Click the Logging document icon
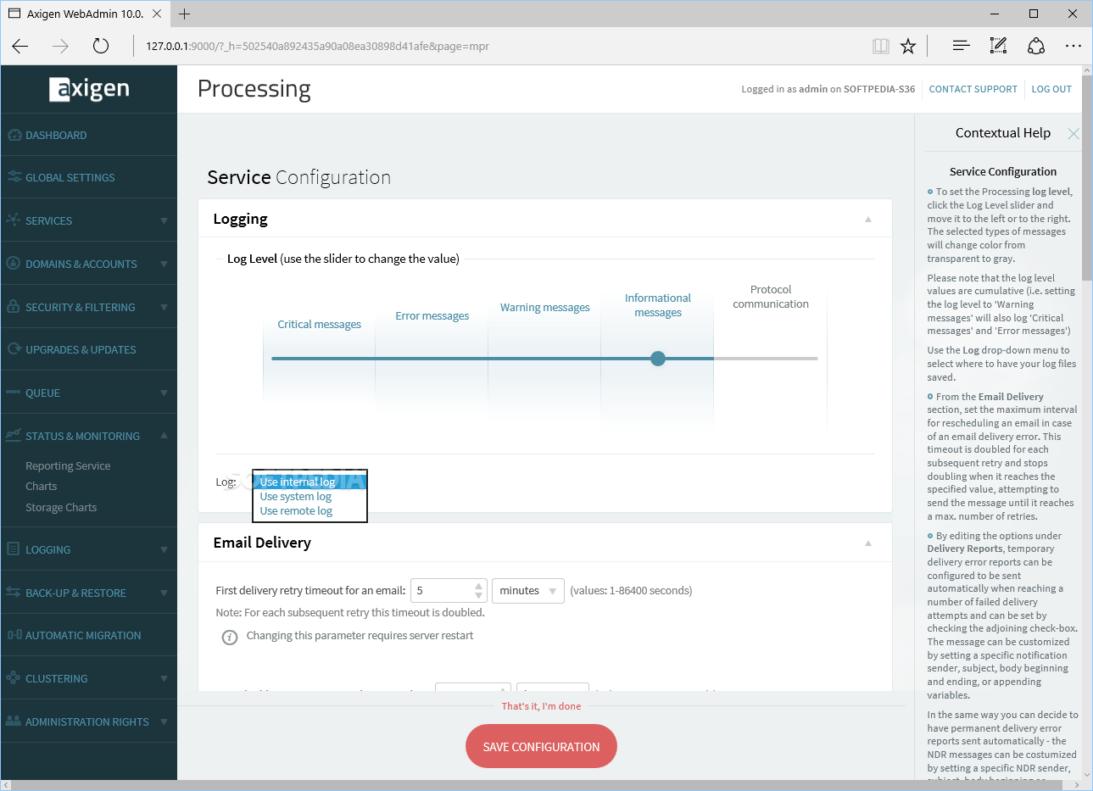The height and width of the screenshot is (791, 1093). click(14, 549)
